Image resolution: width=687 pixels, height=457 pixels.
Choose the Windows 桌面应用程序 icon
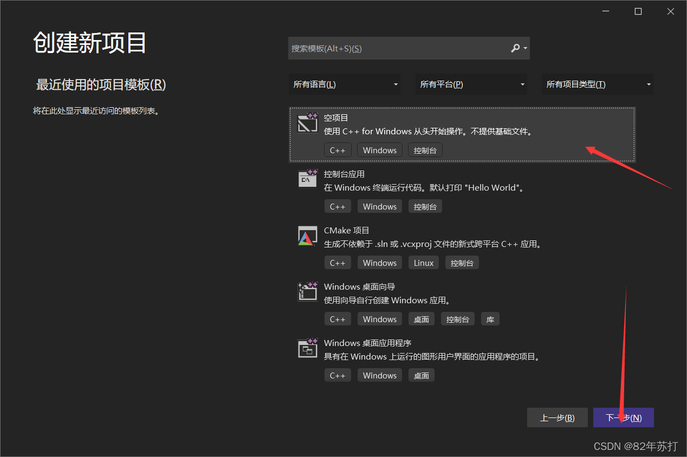[x=307, y=348]
